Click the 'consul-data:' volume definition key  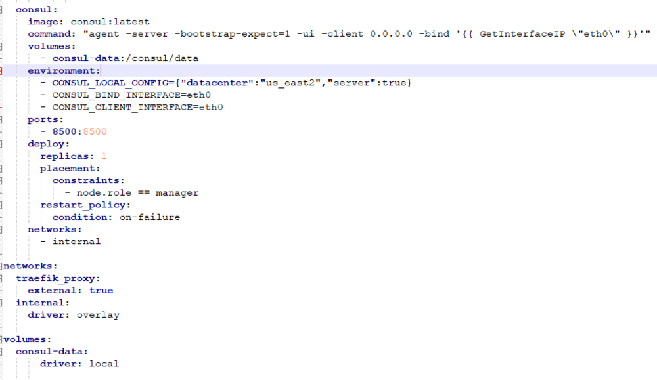(52, 352)
